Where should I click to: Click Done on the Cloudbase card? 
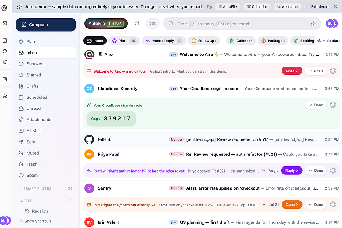point(316,105)
